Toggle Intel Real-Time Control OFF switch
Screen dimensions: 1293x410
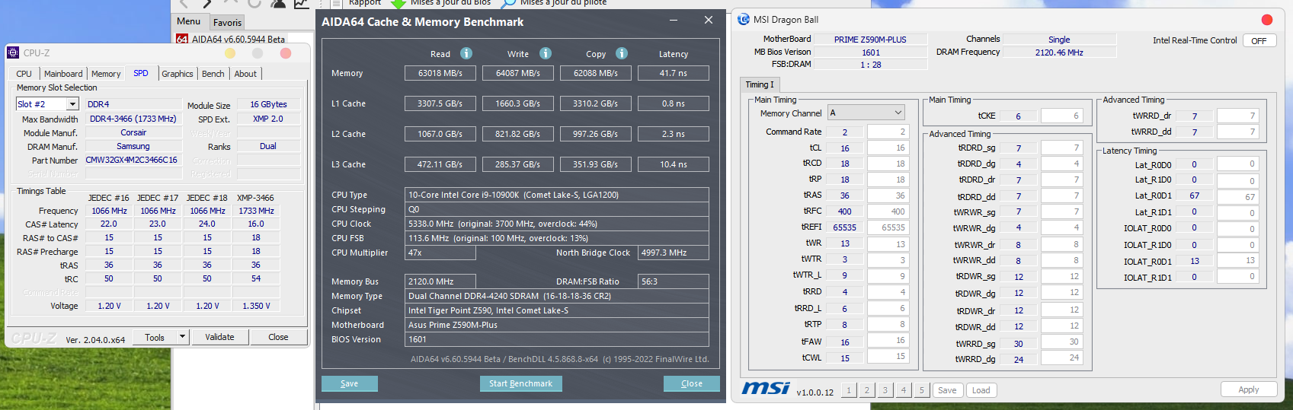click(x=1259, y=40)
